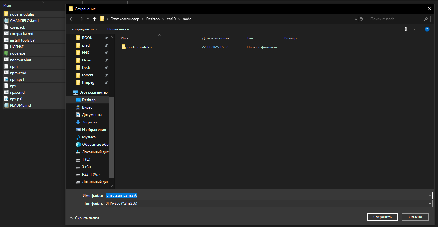
Task: Open the Neuro pinned folder
Action: coord(87,60)
